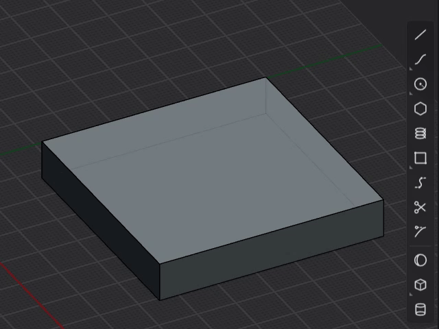This screenshot has height=329, width=439.
Task: Select the Rectangle tool
Action: (420, 158)
